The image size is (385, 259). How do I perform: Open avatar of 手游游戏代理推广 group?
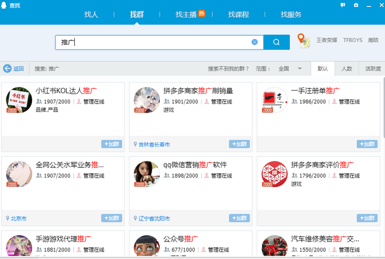tap(19, 246)
